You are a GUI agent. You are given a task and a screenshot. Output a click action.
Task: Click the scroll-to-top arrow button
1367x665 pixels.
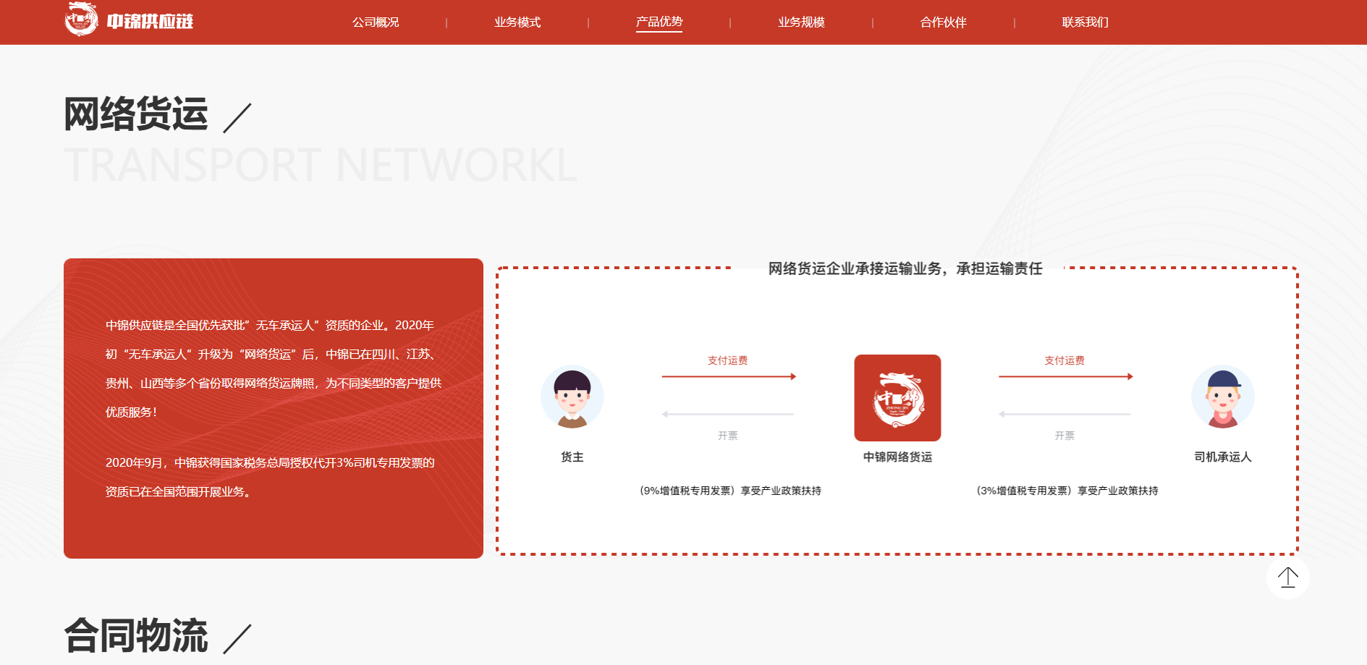pyautogui.click(x=1287, y=577)
